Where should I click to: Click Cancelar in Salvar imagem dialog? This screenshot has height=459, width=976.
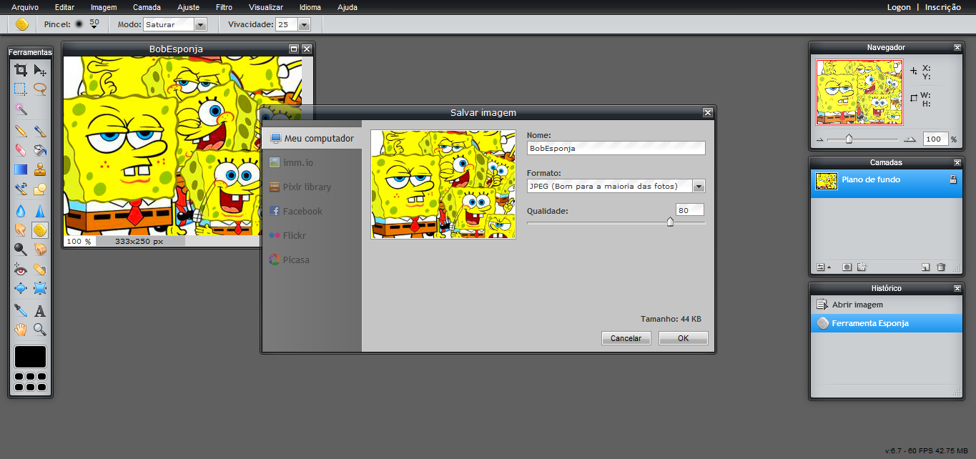click(x=626, y=338)
